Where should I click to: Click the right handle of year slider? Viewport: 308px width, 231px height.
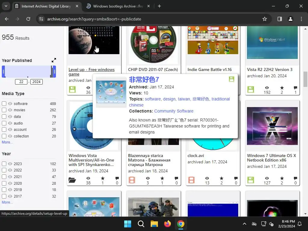point(54,72)
